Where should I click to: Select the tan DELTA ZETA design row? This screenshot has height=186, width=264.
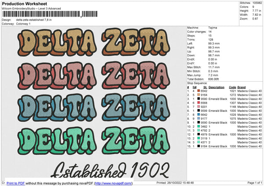coord(94,42)
